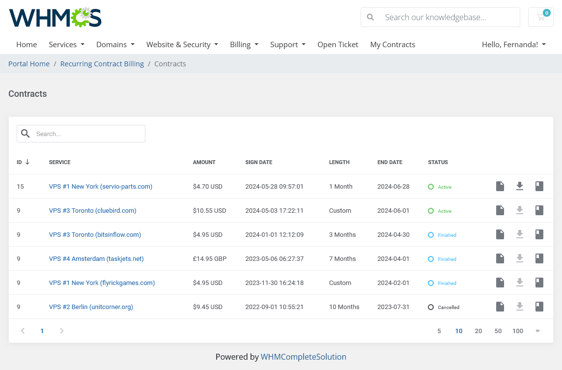Click the magnifier icon in the knowledgebase search

click(x=370, y=17)
